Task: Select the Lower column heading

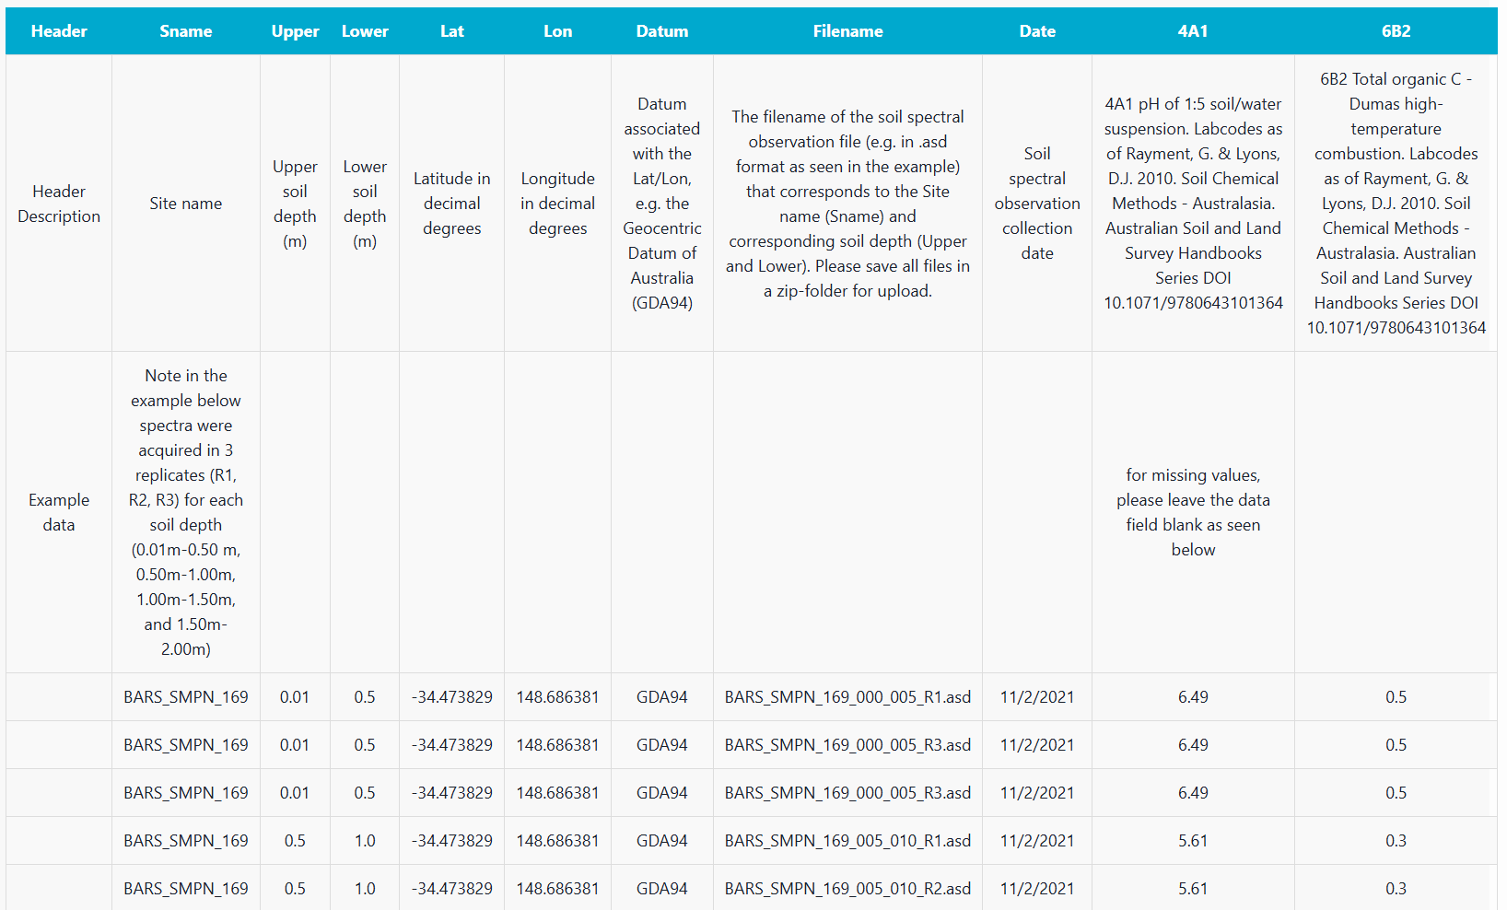Action: pyautogui.click(x=365, y=31)
